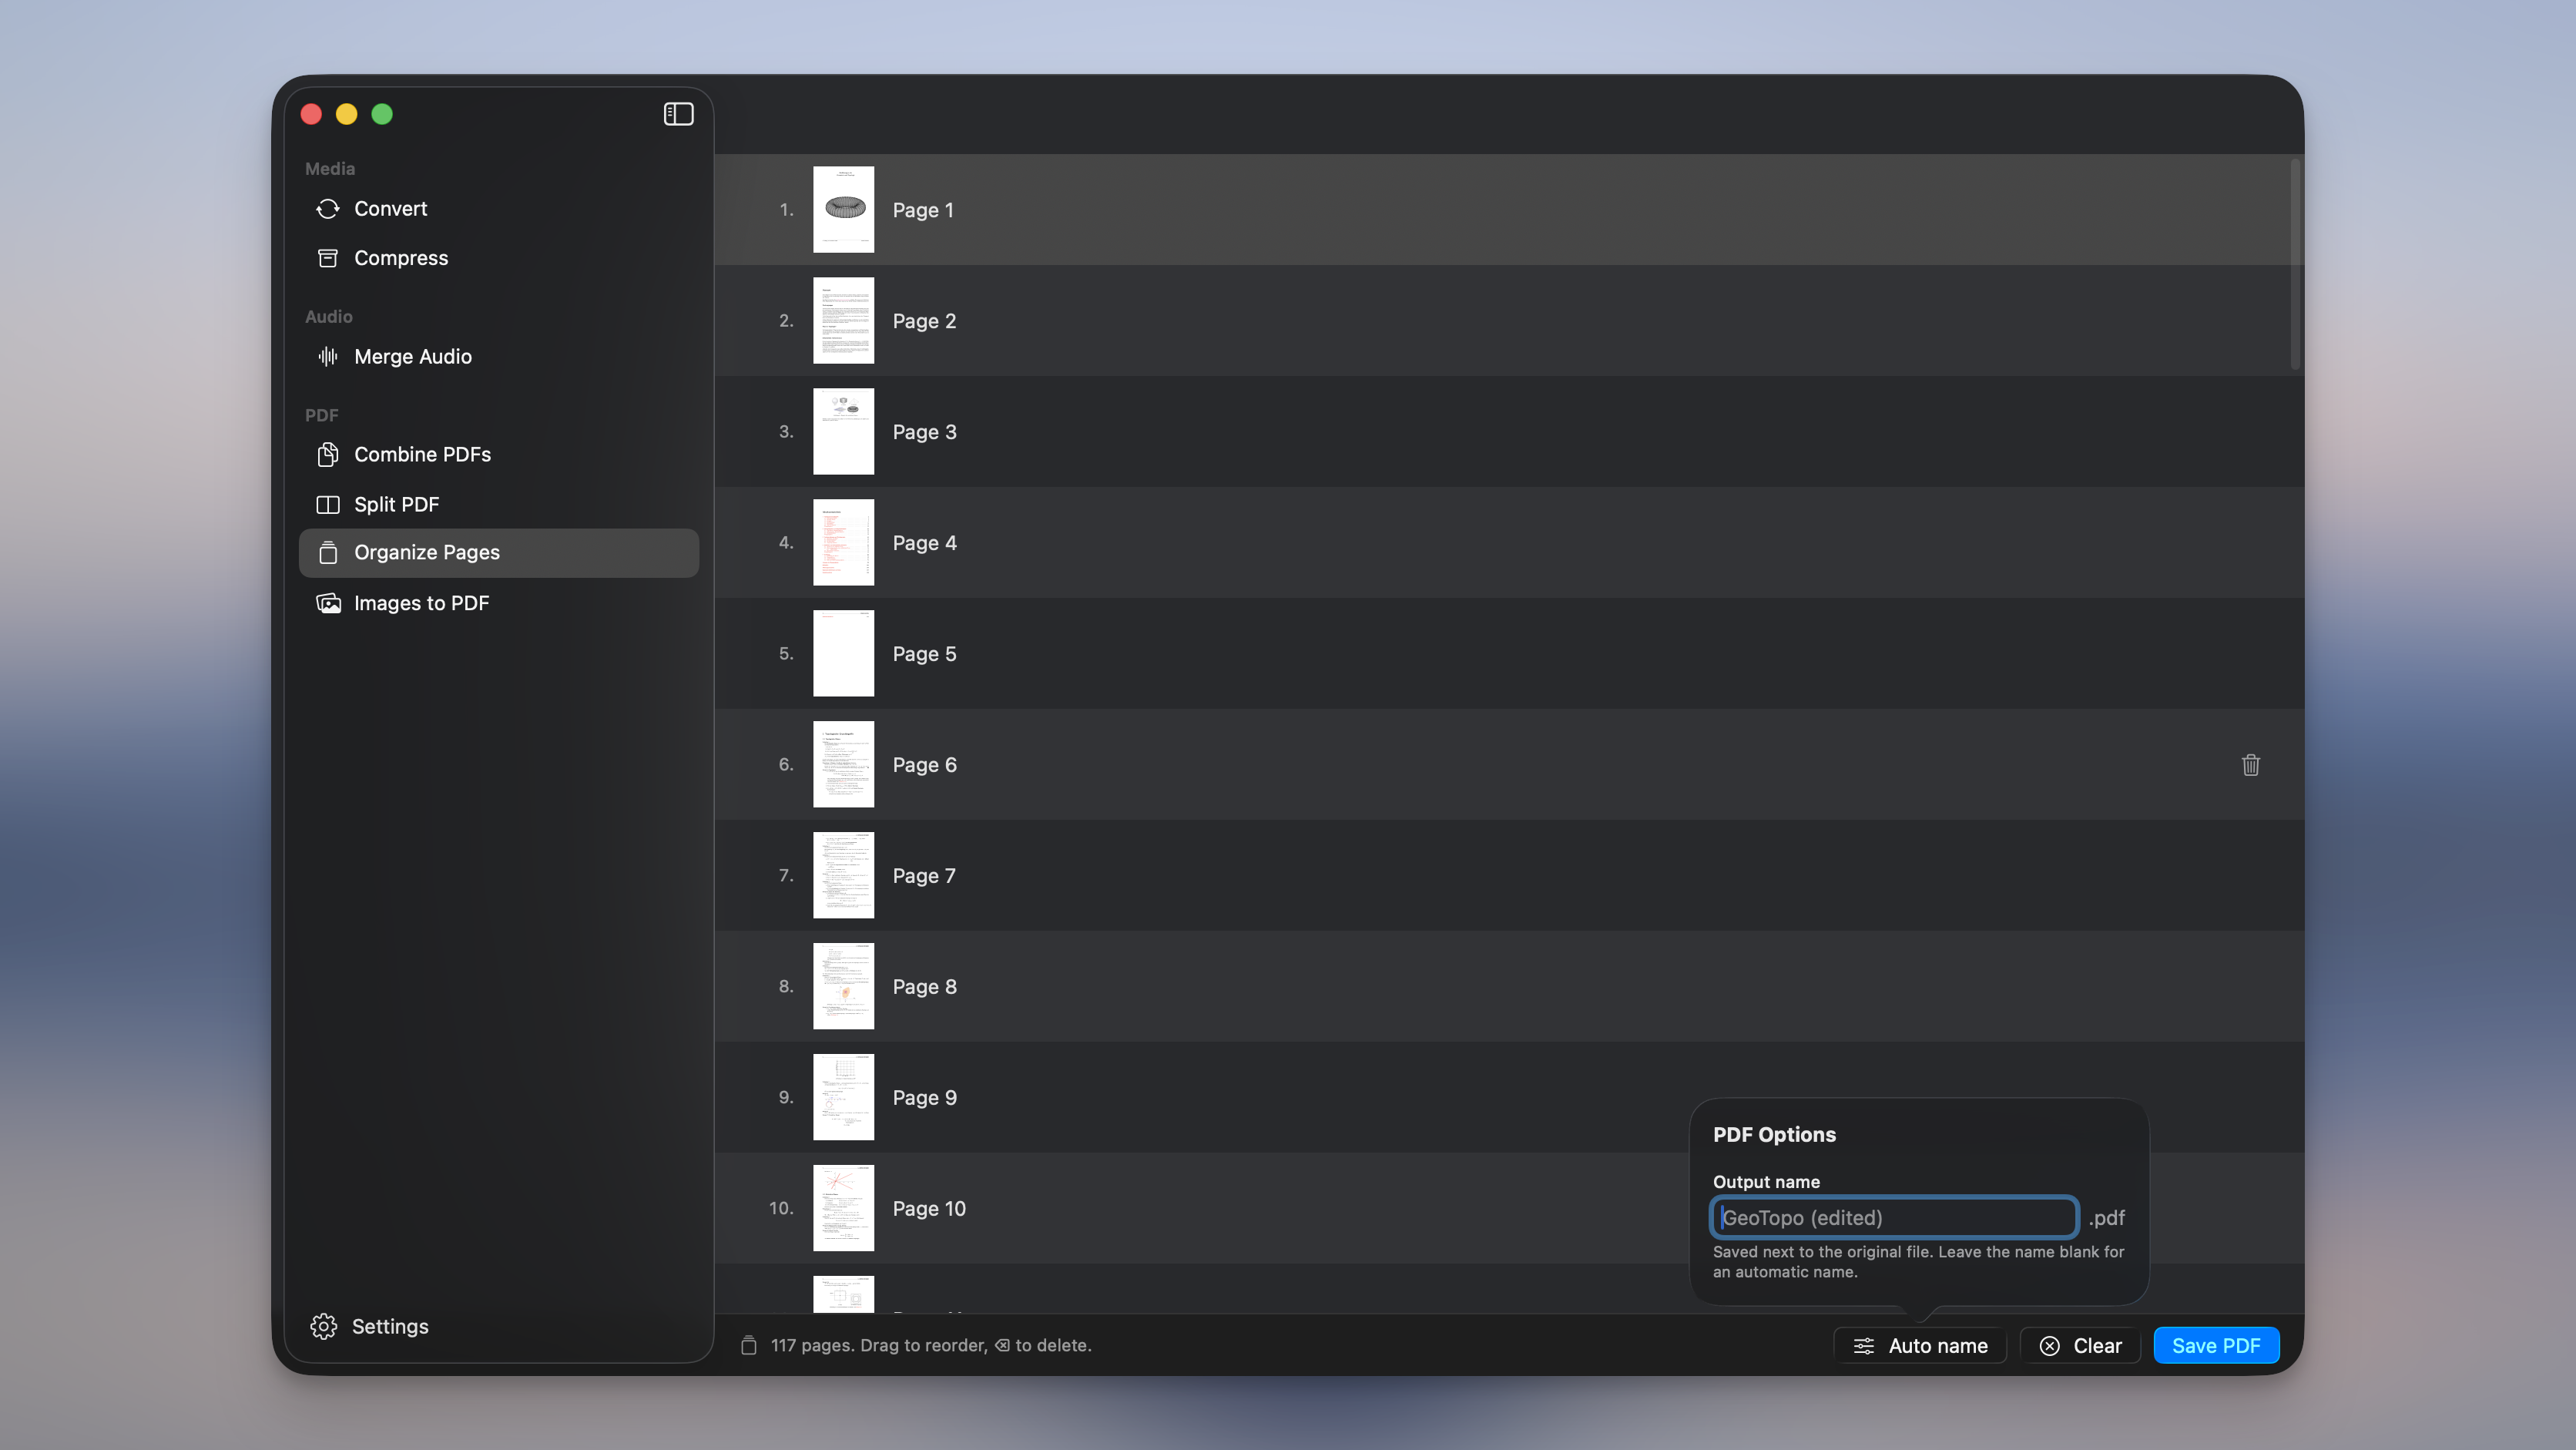The width and height of the screenshot is (2576, 1450).
Task: Open the Compress section
Action: click(499, 258)
